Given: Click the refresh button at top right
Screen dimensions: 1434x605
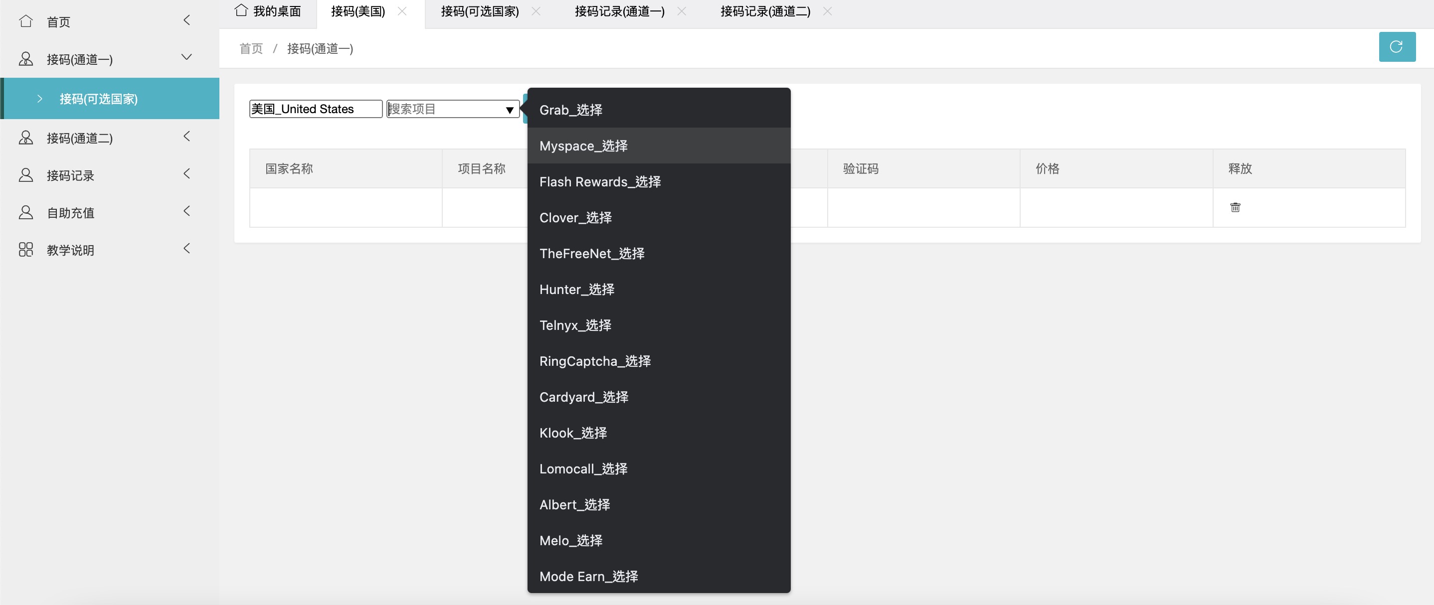Looking at the screenshot, I should click(x=1397, y=47).
